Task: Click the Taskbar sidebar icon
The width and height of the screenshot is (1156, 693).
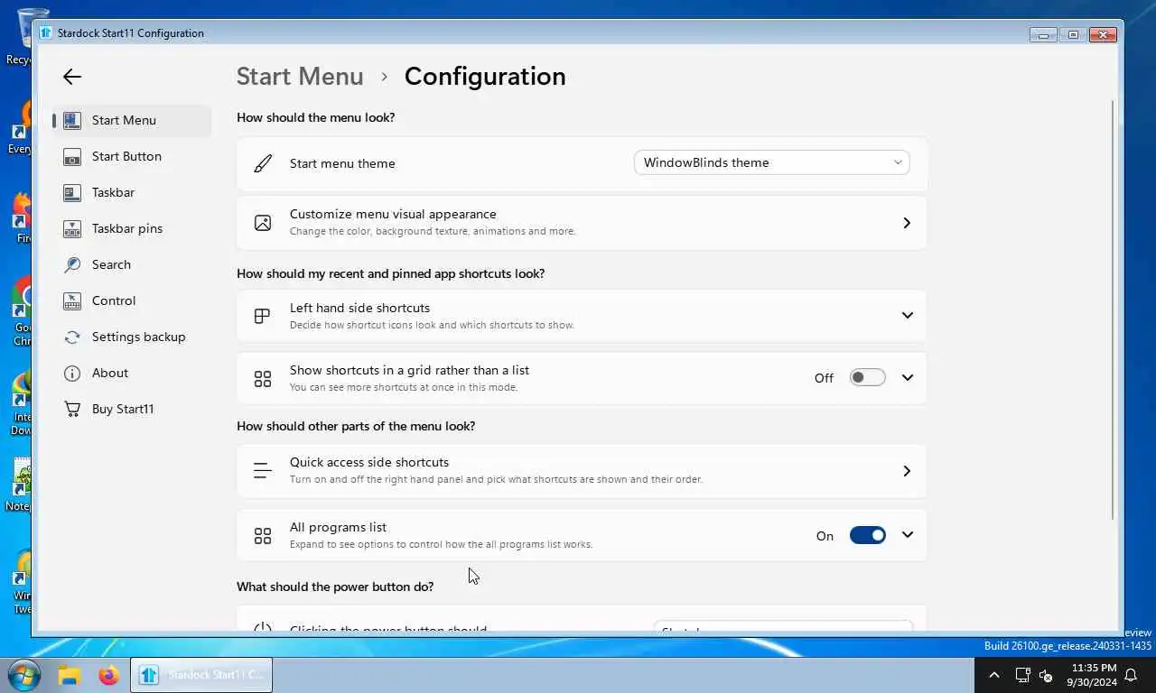Action: pos(72,192)
